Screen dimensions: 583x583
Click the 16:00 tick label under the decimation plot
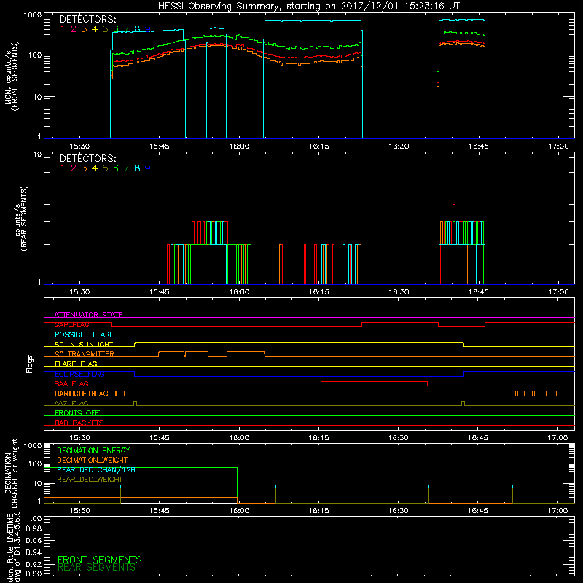click(239, 511)
